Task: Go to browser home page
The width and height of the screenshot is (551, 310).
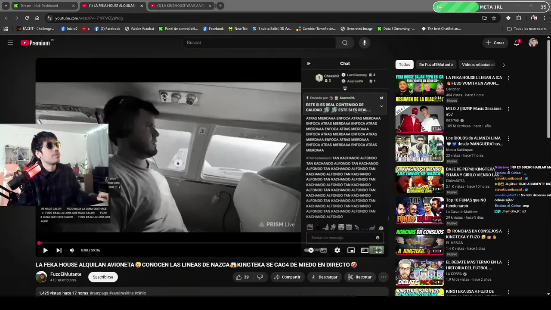Action: 37,18
